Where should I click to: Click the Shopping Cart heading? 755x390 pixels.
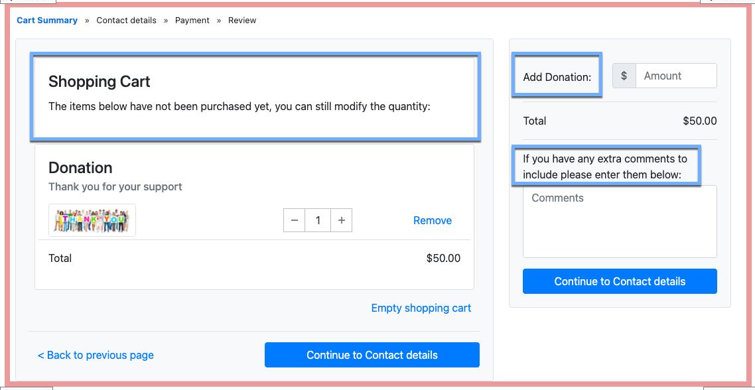(100, 82)
